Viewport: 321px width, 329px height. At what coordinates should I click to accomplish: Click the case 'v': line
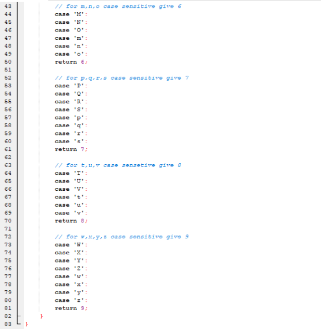pos(71,213)
